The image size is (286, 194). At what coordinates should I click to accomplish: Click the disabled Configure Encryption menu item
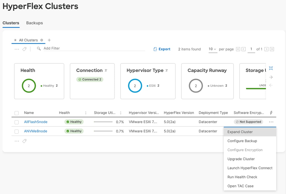[x=250, y=150]
